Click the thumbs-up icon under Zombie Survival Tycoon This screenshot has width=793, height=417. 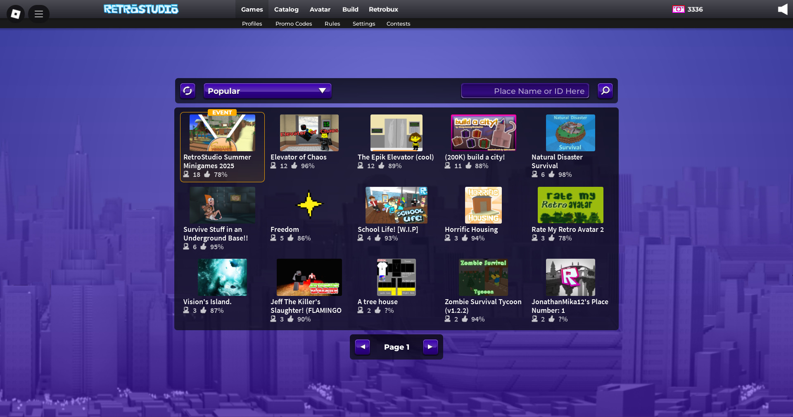pyautogui.click(x=465, y=319)
